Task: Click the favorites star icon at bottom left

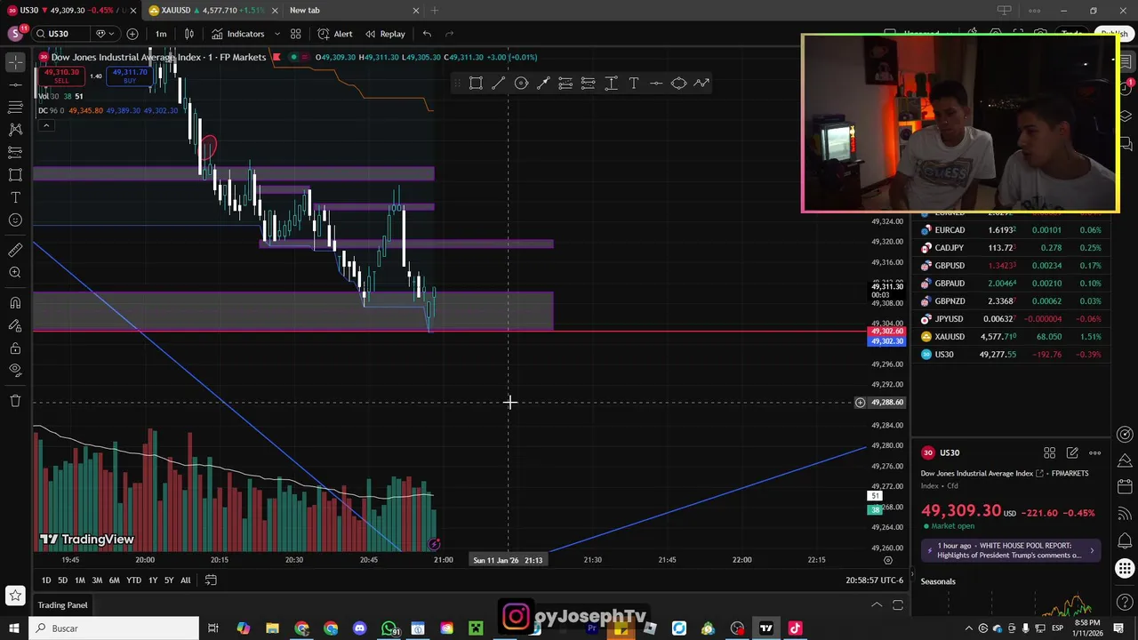Action: 15,595
